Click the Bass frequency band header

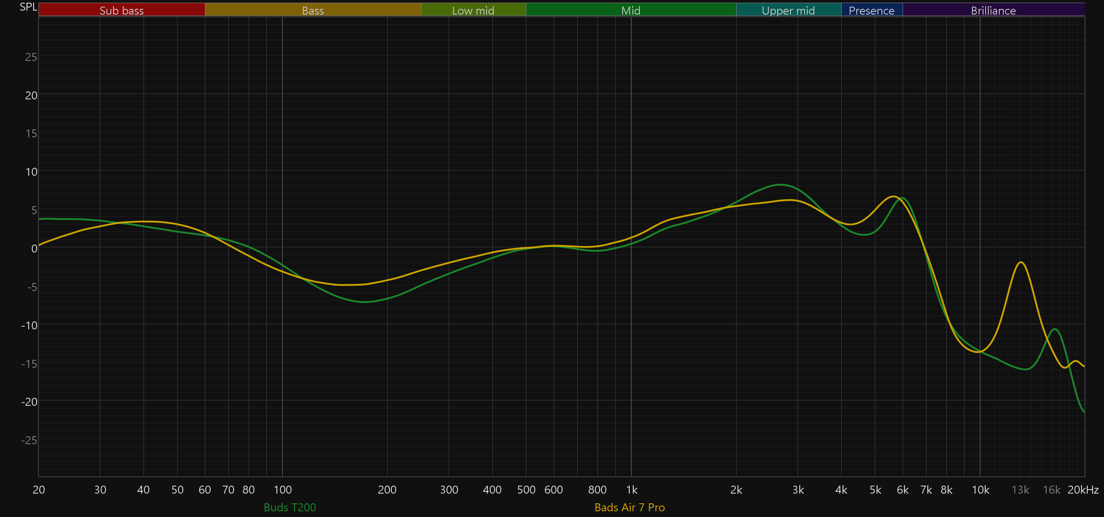(313, 10)
